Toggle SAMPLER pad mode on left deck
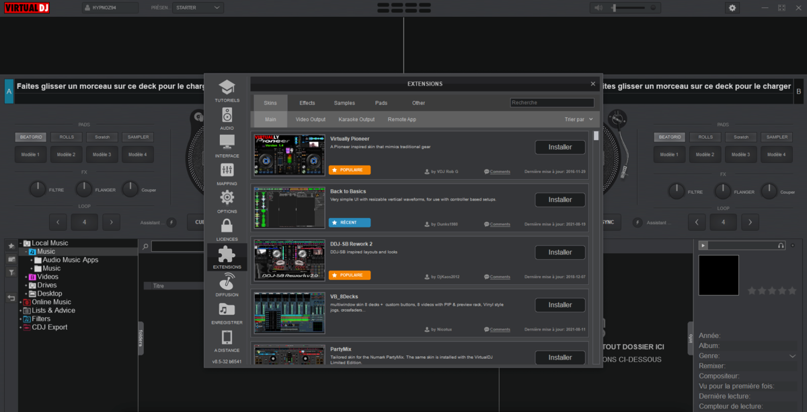Viewport: 807px width, 412px height. [x=138, y=137]
